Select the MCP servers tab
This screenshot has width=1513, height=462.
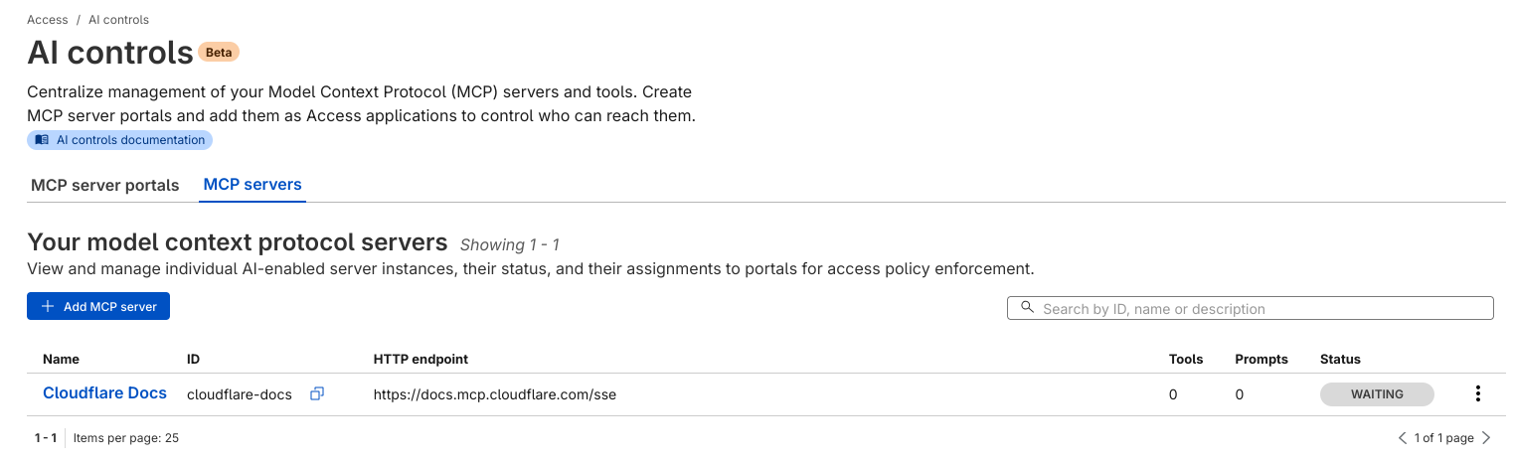(252, 185)
